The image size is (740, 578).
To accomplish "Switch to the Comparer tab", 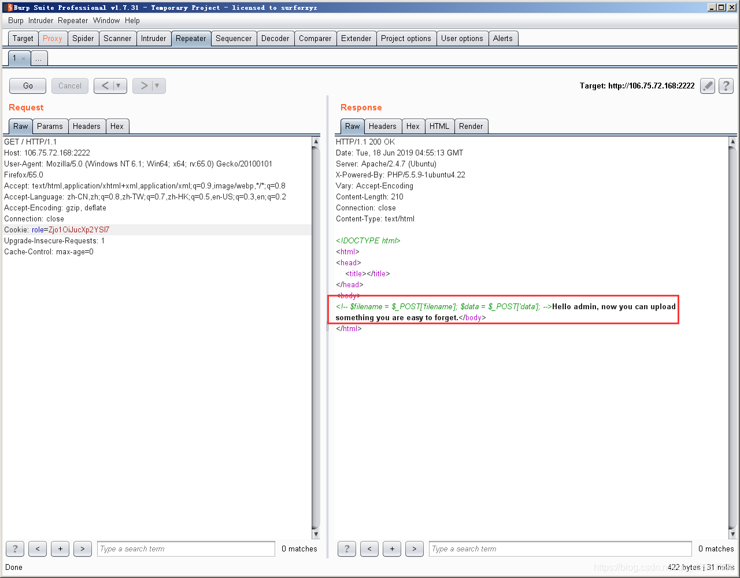I will click(315, 38).
